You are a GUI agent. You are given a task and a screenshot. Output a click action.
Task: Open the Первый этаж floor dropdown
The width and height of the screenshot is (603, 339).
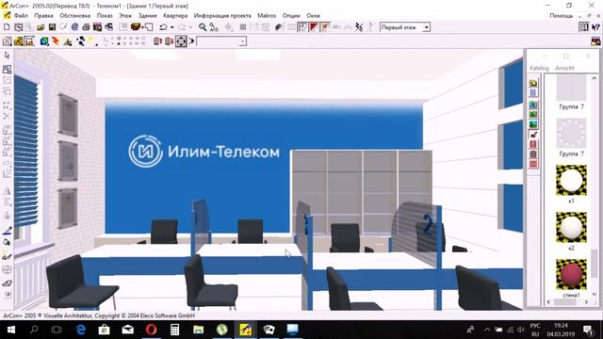click(426, 27)
